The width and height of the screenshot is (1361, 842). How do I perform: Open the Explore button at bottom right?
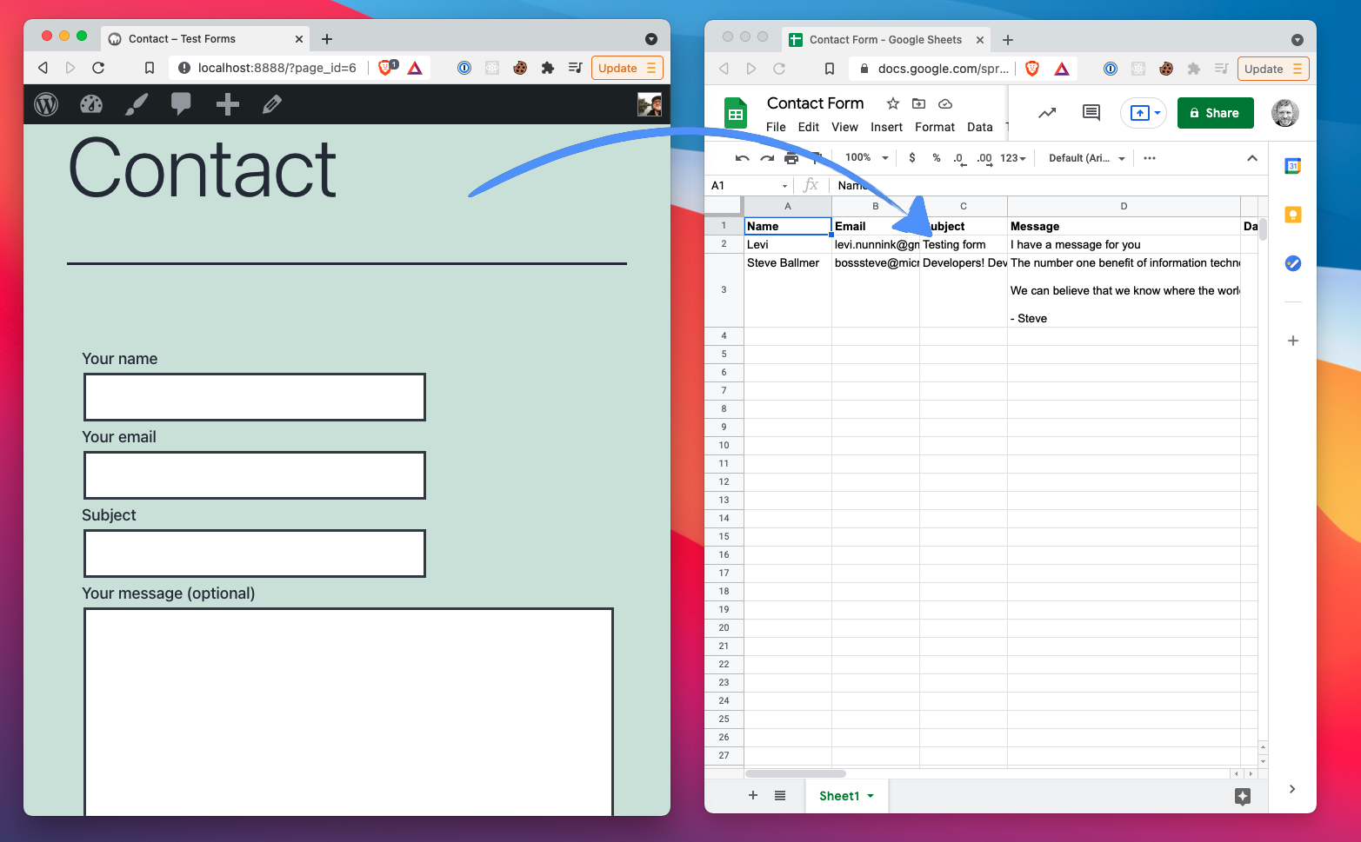(1243, 796)
